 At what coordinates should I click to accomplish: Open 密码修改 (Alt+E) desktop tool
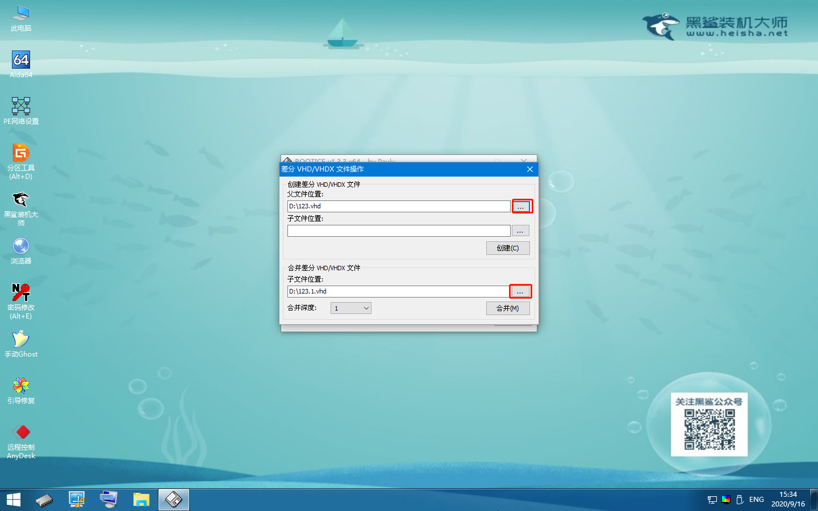[21, 301]
